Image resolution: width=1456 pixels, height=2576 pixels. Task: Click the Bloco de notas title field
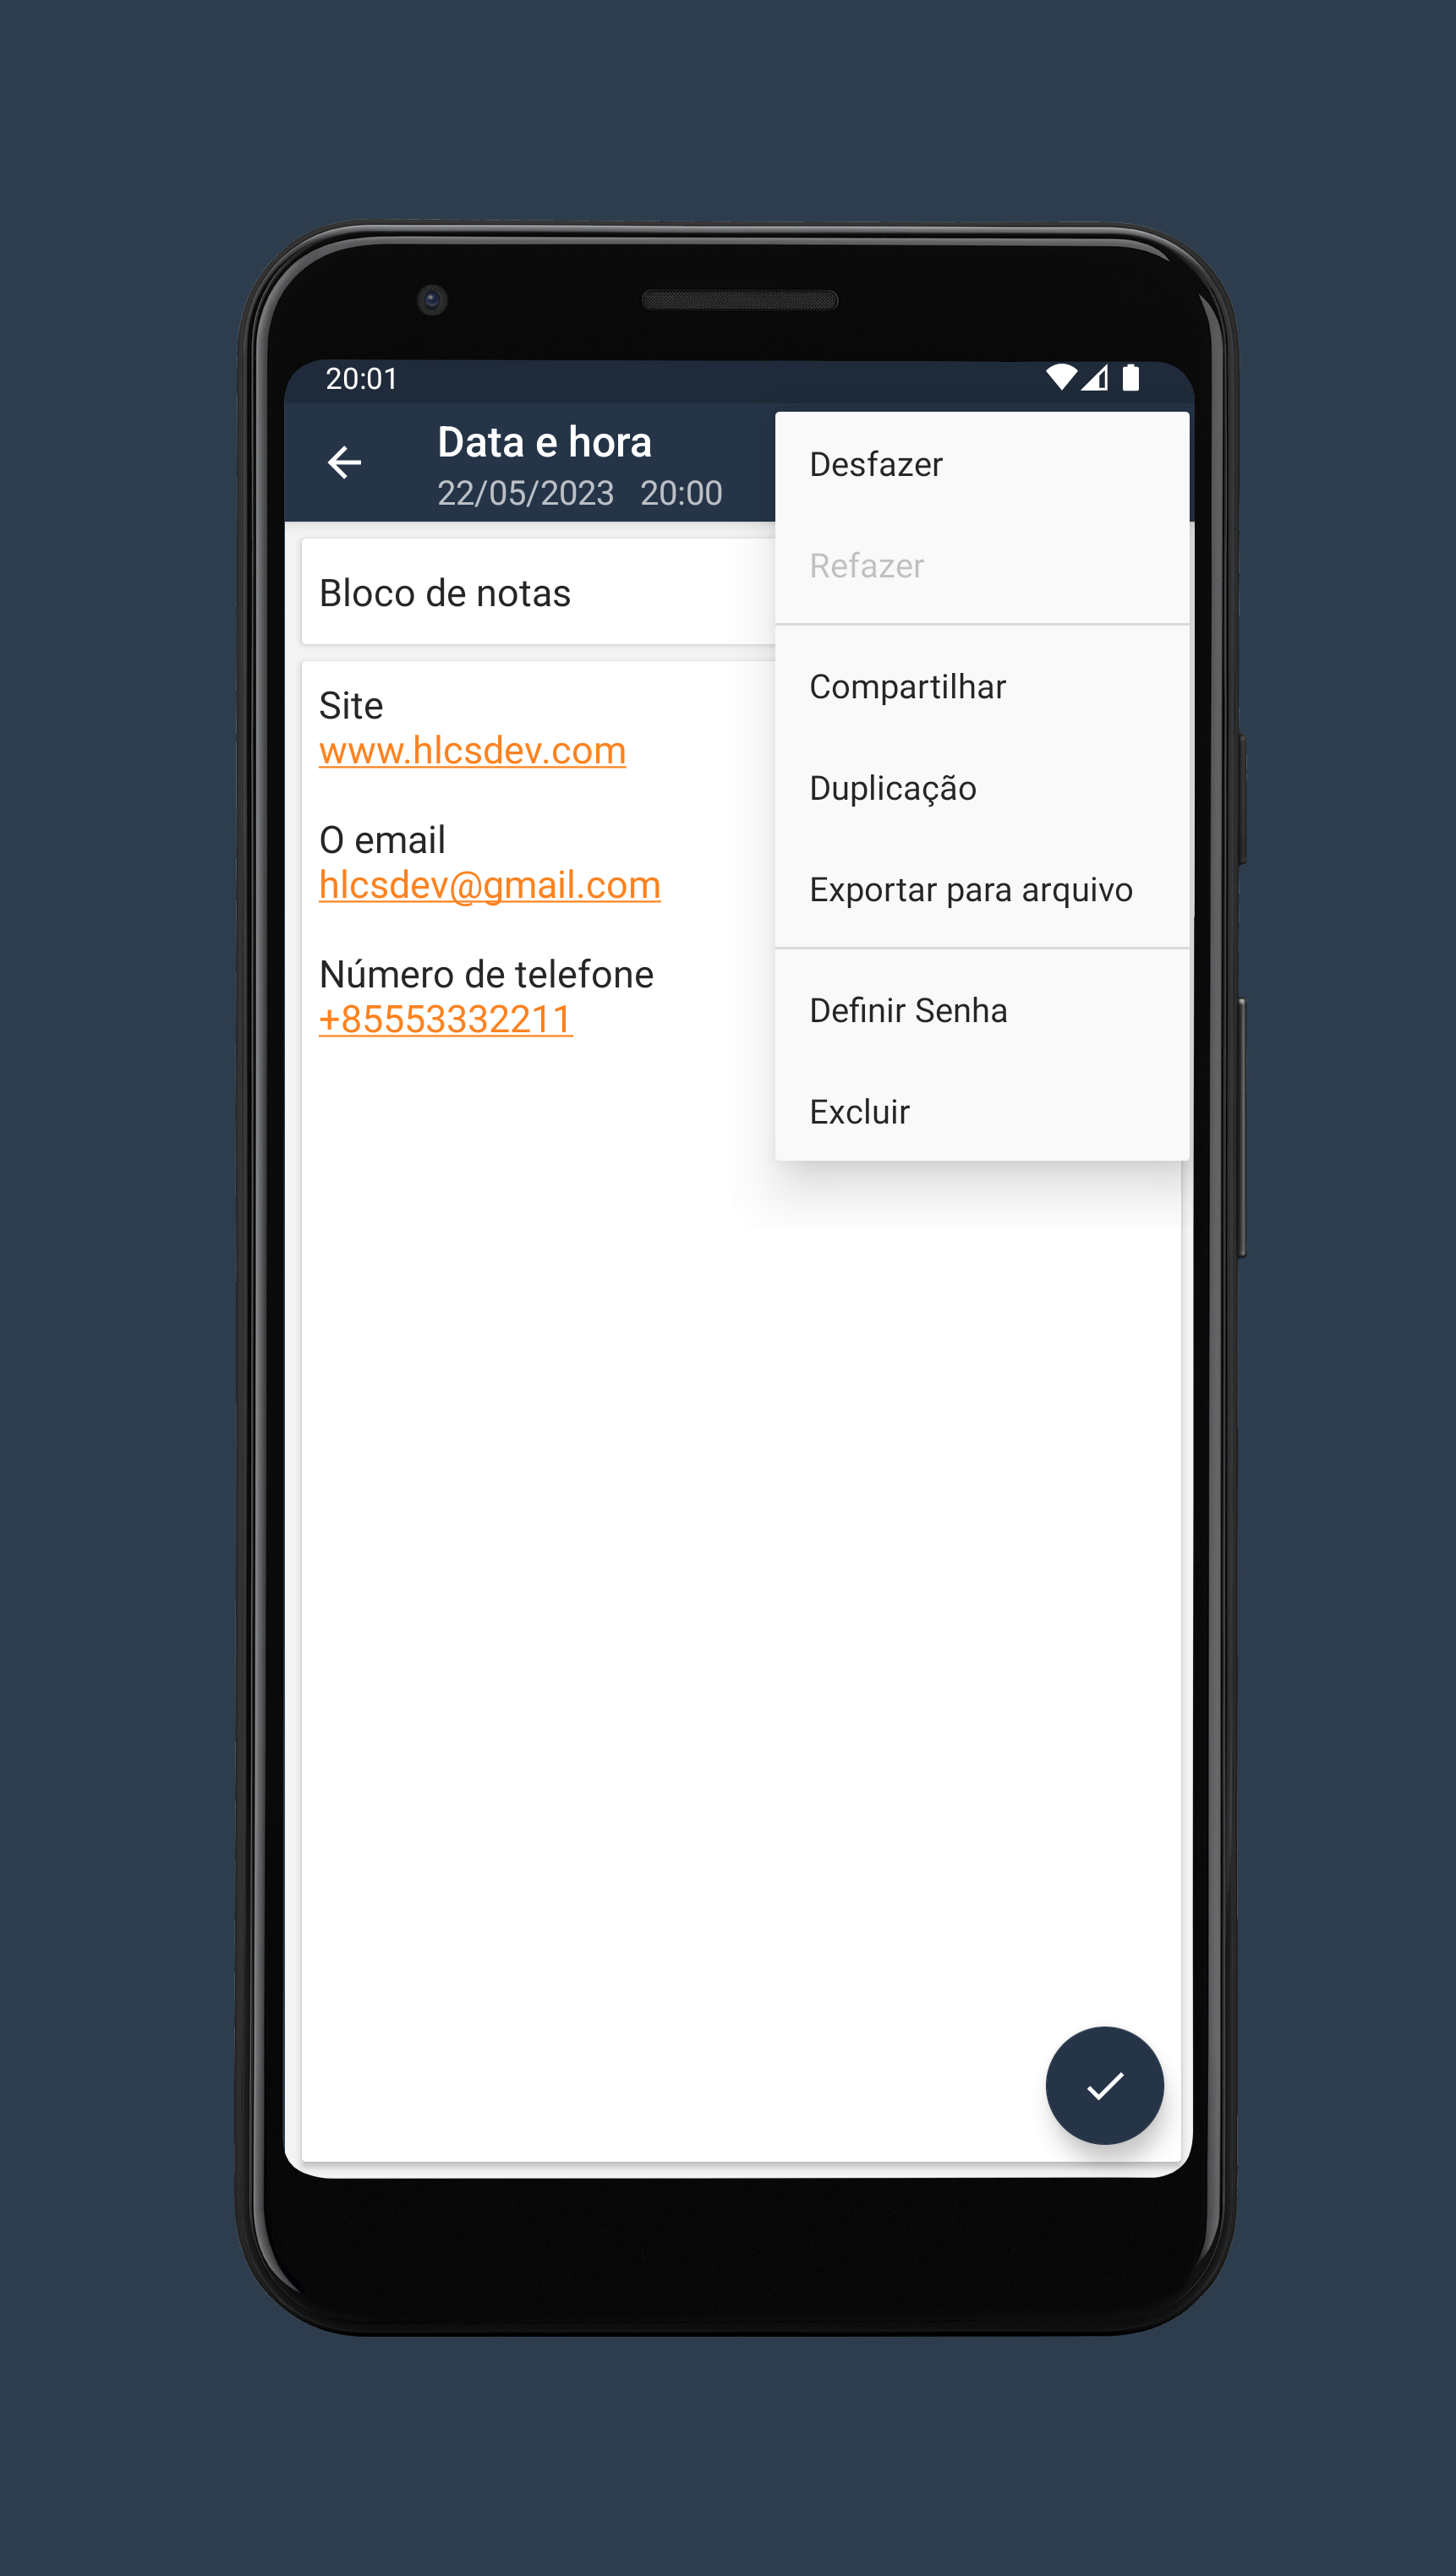538,593
